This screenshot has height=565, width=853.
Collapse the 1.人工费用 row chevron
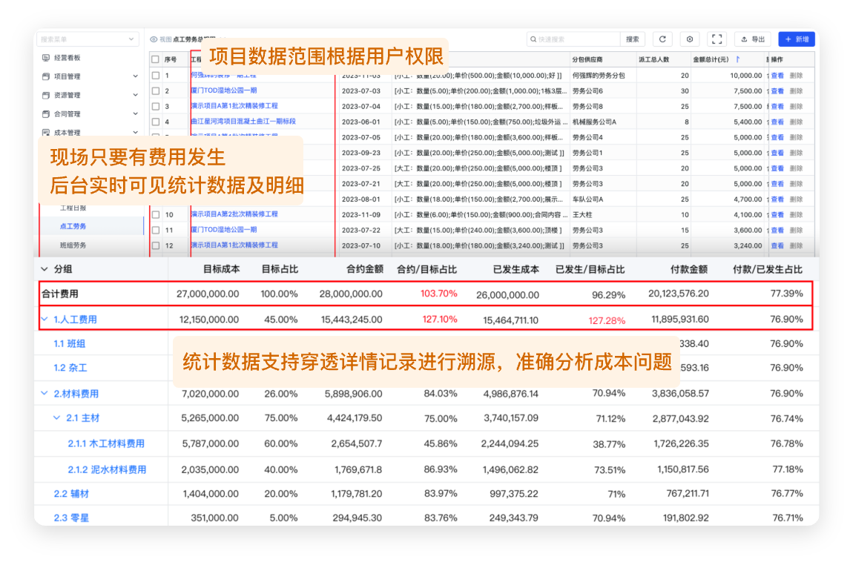pos(44,320)
